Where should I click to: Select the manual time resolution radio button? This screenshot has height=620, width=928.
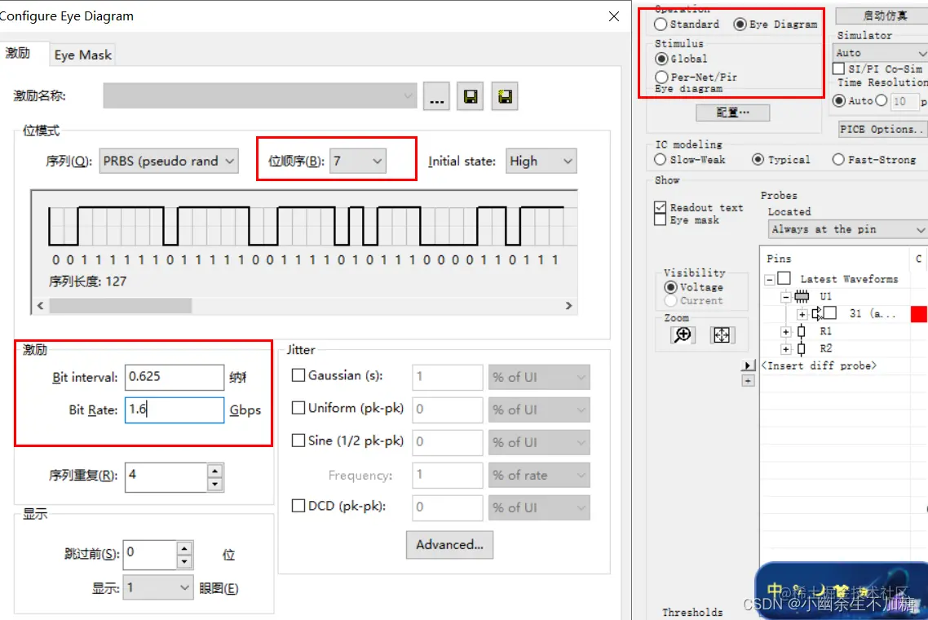(x=882, y=100)
